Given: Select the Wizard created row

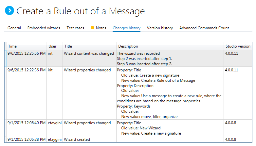Looking at the screenshot, I should (77, 139).
